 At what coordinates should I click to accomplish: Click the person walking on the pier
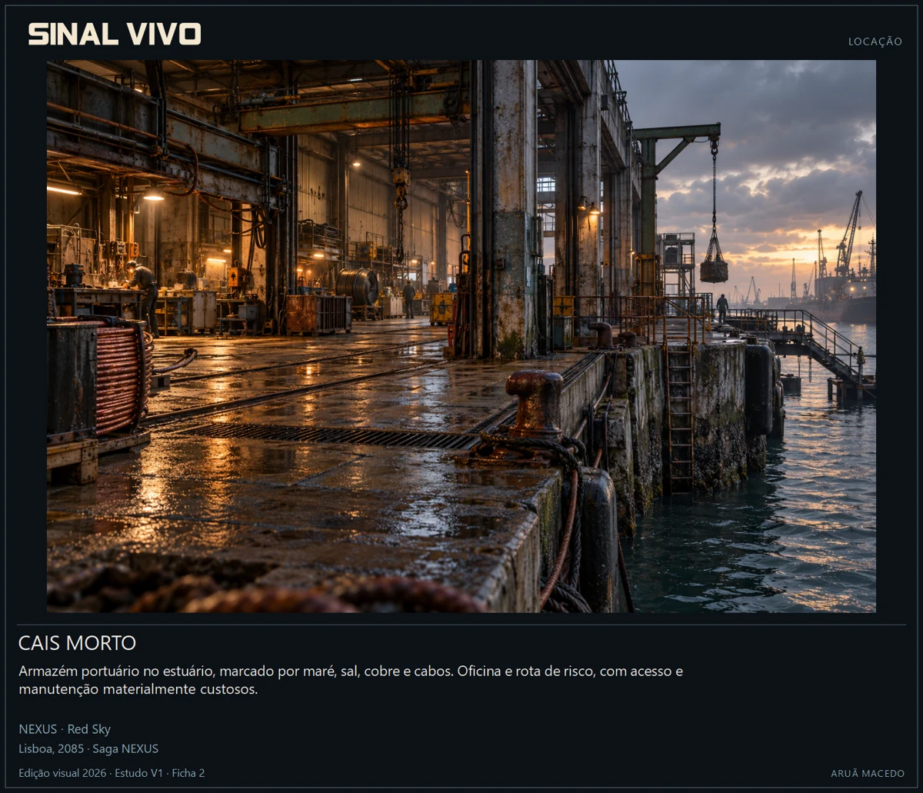(721, 307)
